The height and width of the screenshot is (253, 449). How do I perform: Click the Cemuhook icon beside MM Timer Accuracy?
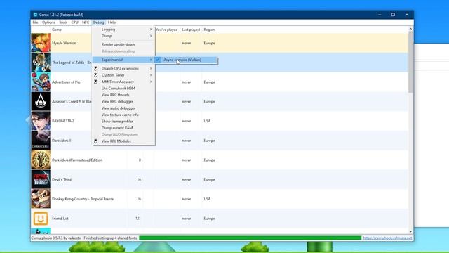coord(95,82)
